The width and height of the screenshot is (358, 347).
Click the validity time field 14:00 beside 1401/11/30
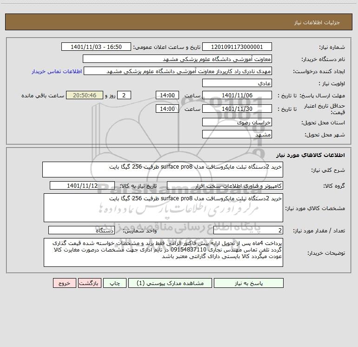coord(167,109)
